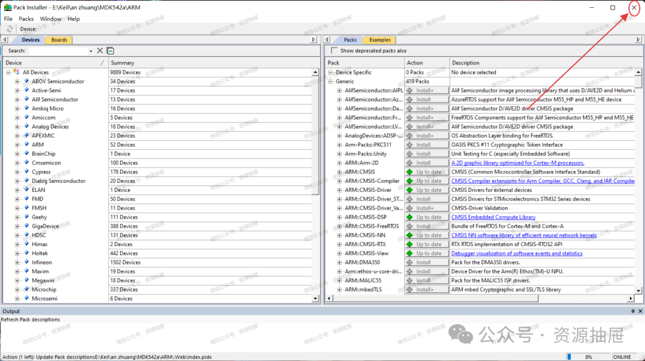This screenshot has width=645, height=361.
Task: Click the Pack Installer app icon in title bar
Action: point(7,7)
